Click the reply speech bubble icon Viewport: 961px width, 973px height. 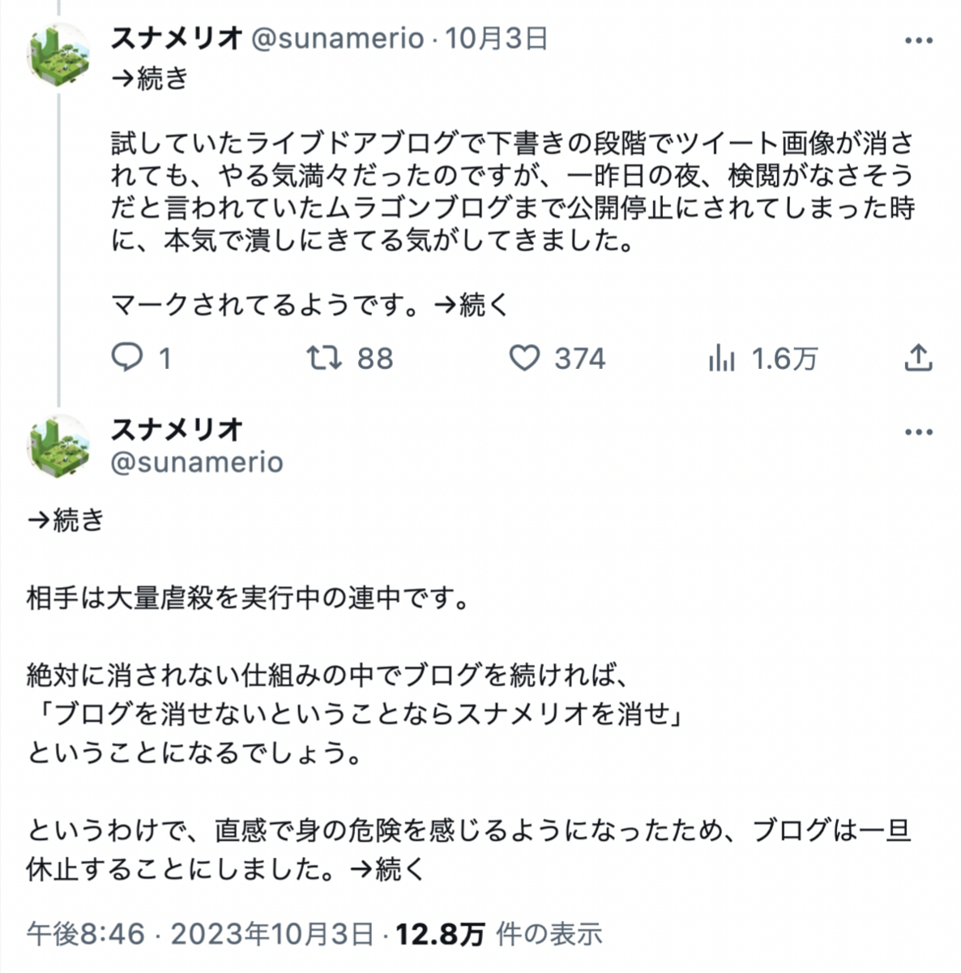tap(126, 358)
